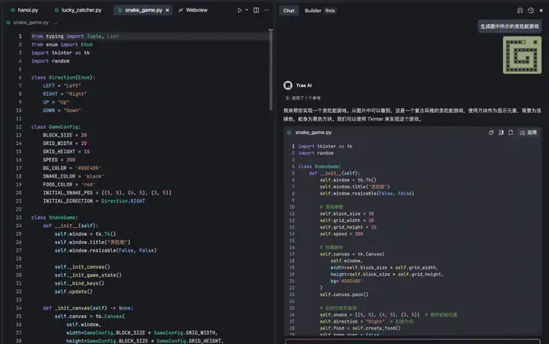549x344 pixels.
Task: Start a new chat session
Action: [x=520, y=11]
